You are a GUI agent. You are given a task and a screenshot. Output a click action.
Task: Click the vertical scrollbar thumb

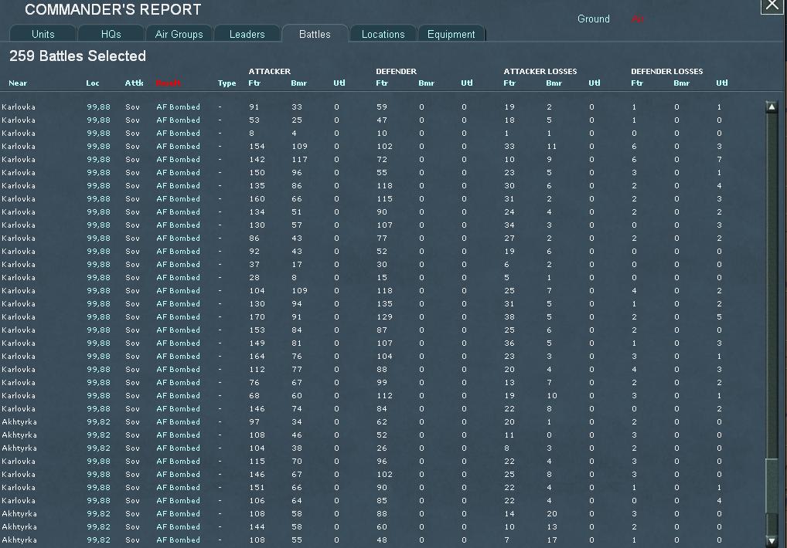(772, 485)
